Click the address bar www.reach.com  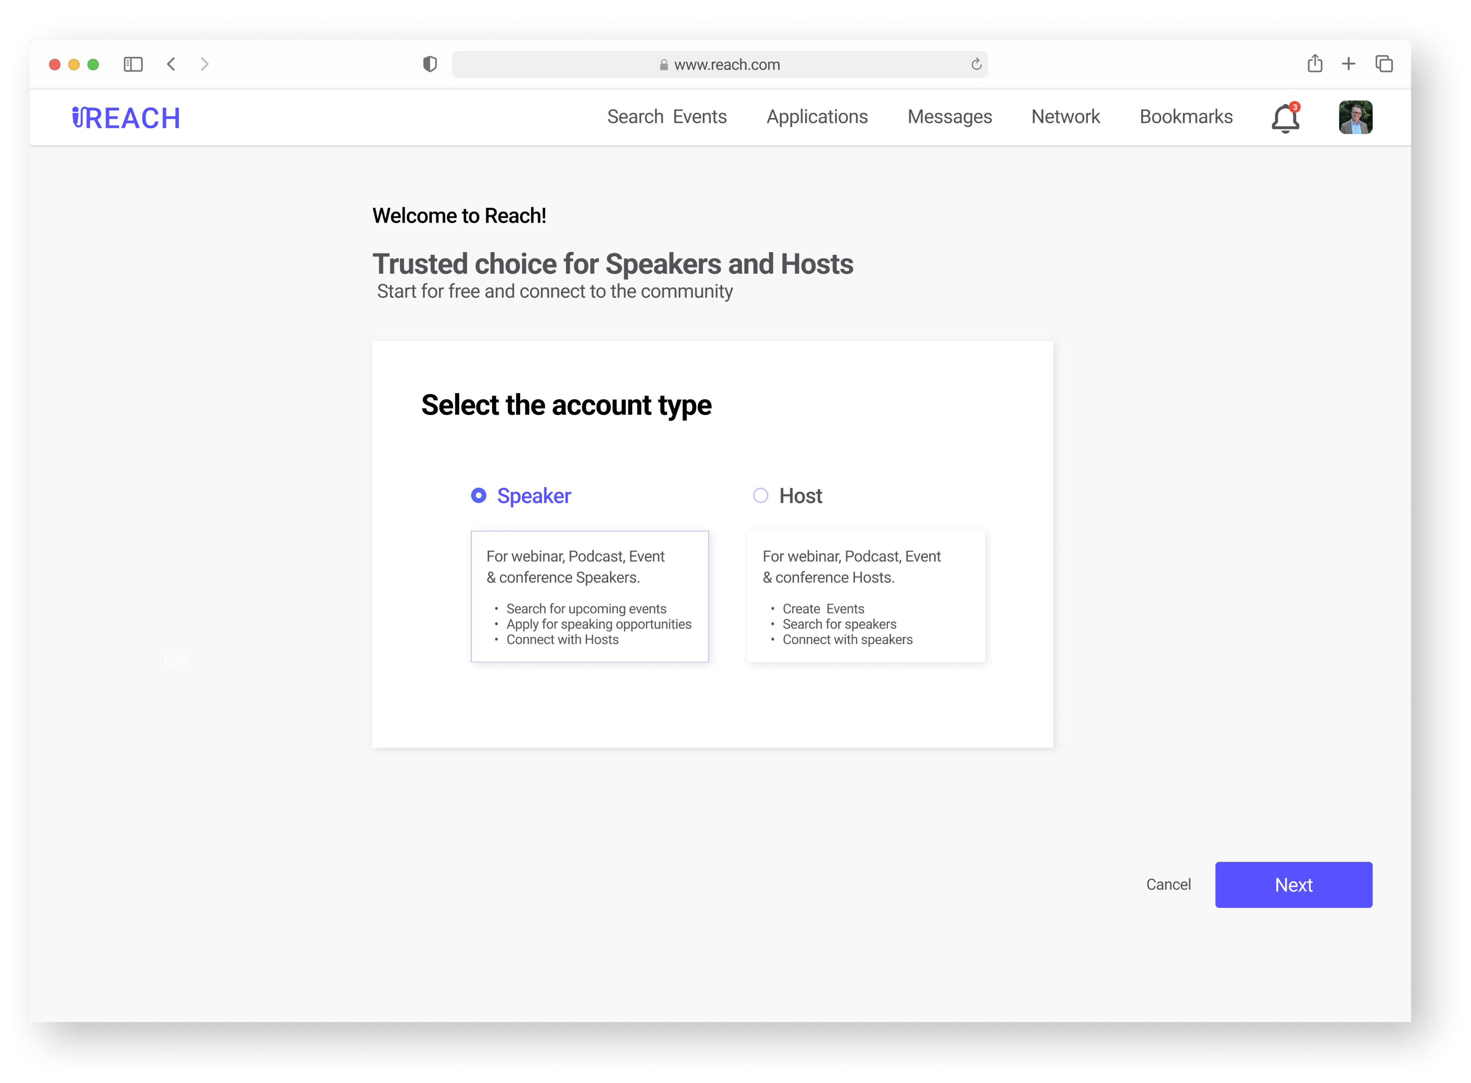[x=720, y=64]
